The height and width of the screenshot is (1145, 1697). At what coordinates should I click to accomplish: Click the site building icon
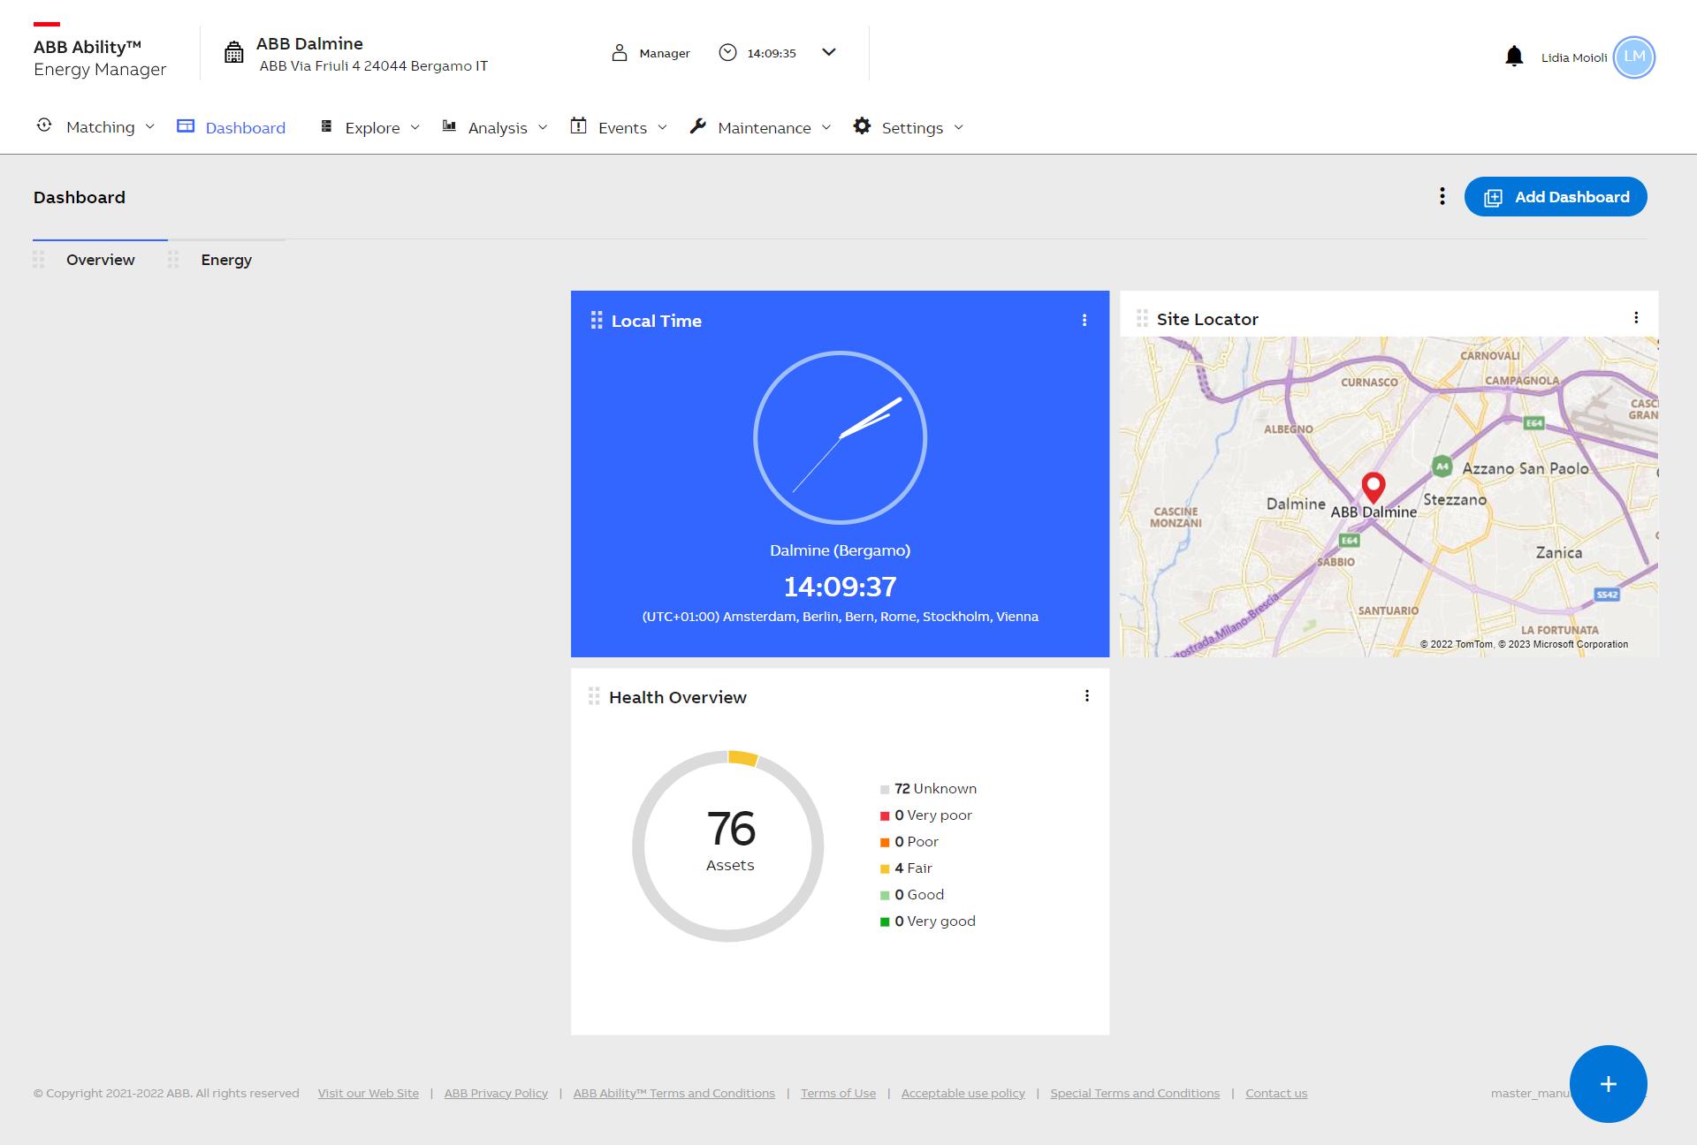tap(233, 53)
